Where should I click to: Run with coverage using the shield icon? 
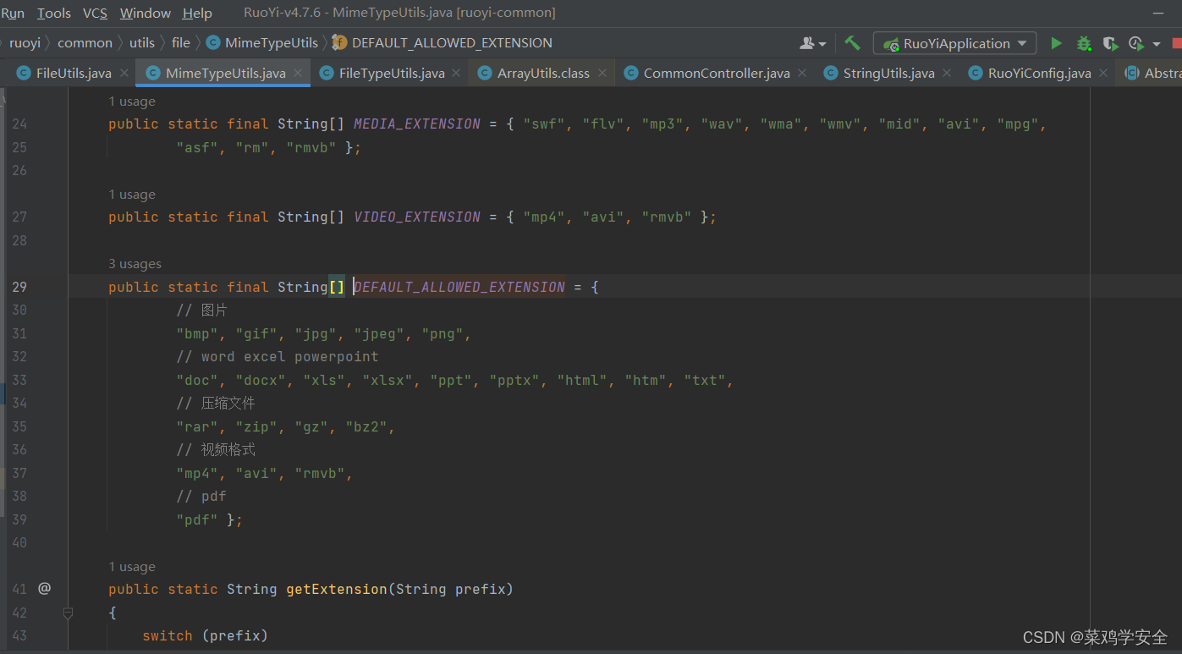[x=1110, y=43]
